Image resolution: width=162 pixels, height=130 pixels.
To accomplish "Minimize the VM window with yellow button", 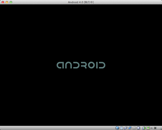I will [7, 2].
